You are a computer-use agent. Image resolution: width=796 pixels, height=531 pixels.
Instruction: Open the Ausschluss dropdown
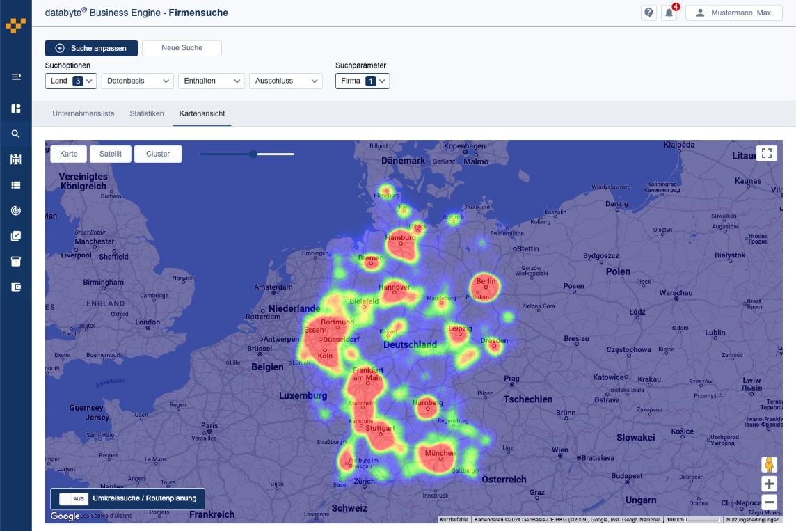[286, 81]
